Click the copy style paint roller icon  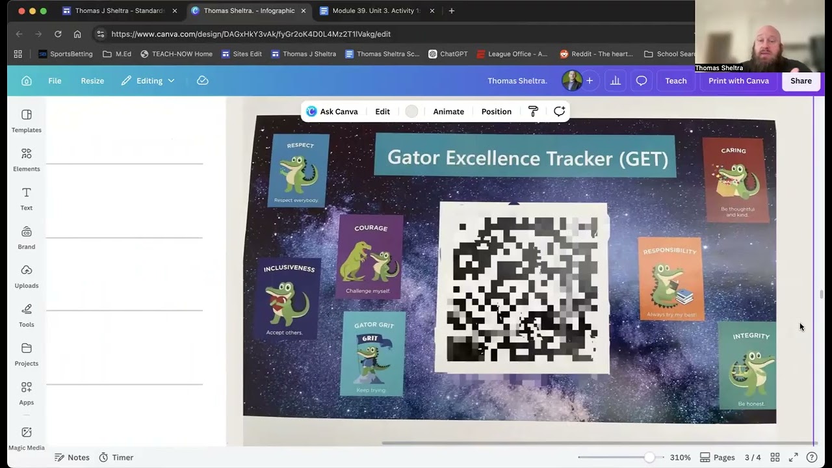[533, 112]
